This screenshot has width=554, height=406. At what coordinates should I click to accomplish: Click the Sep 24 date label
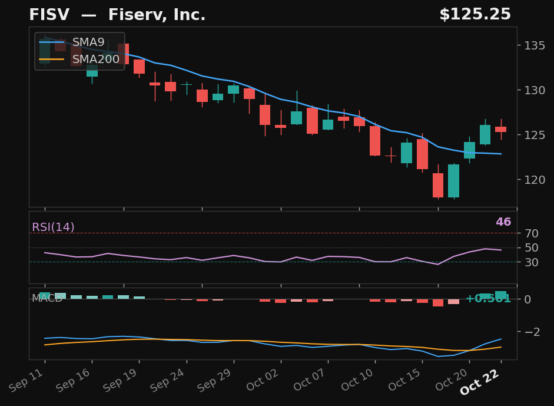[x=168, y=380]
